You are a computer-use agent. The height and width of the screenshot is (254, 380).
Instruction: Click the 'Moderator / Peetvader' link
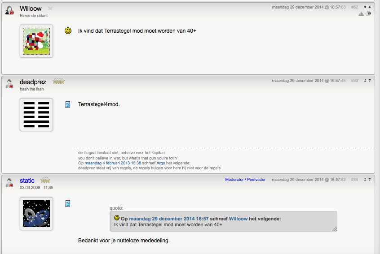245,180
